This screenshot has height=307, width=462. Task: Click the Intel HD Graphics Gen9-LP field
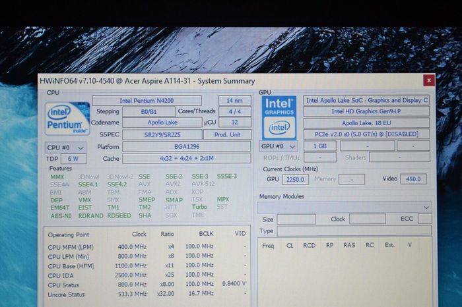tap(366, 111)
